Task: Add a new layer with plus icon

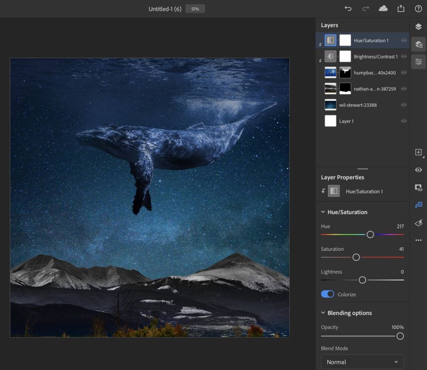Action: point(419,152)
